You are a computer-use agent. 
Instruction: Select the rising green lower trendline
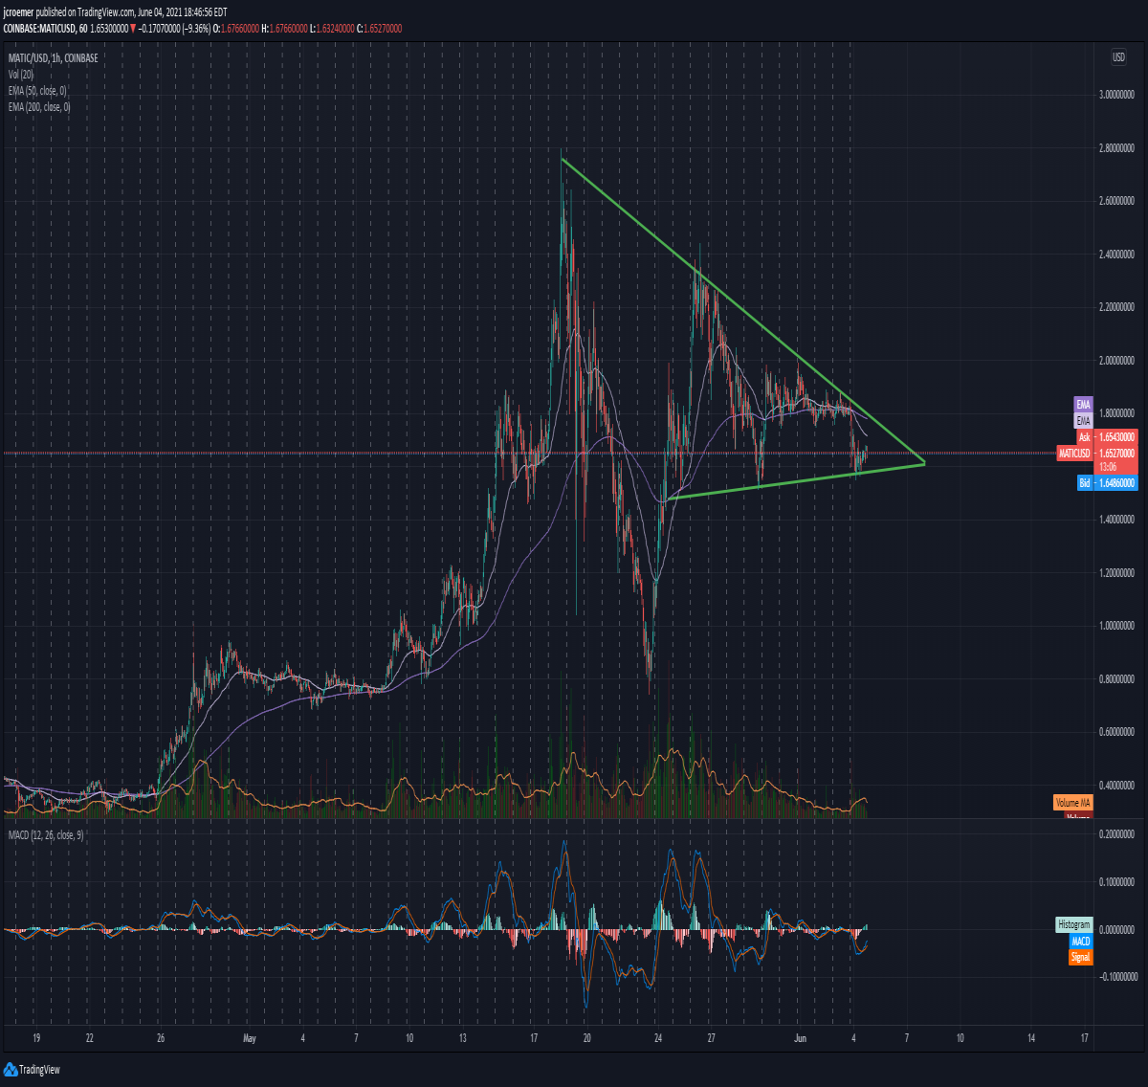tap(797, 481)
